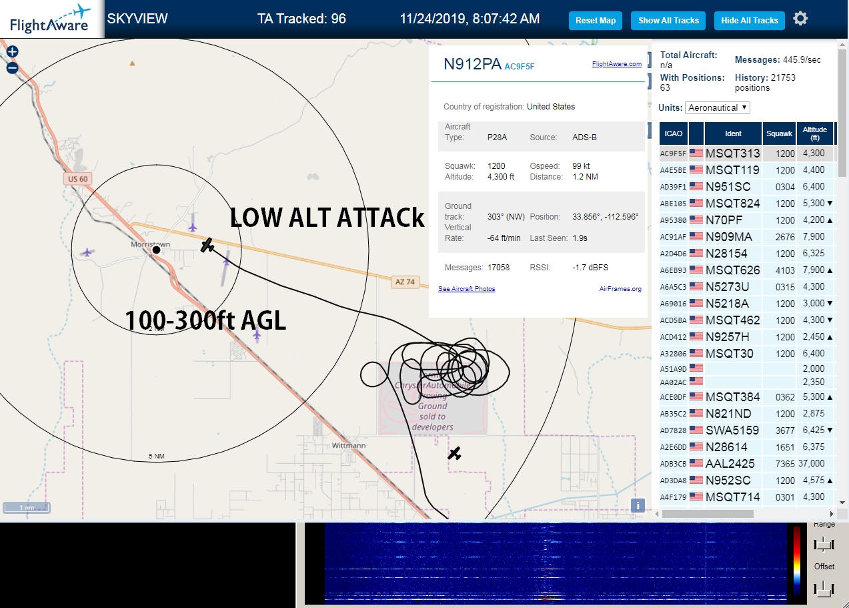
Task: Select the N821ND aircraft row
Action: [x=746, y=414]
